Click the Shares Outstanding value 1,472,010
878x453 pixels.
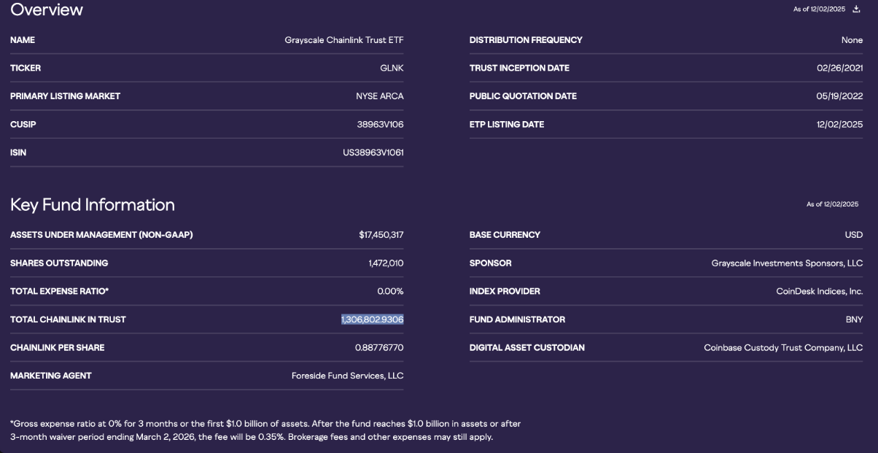pyautogui.click(x=386, y=263)
